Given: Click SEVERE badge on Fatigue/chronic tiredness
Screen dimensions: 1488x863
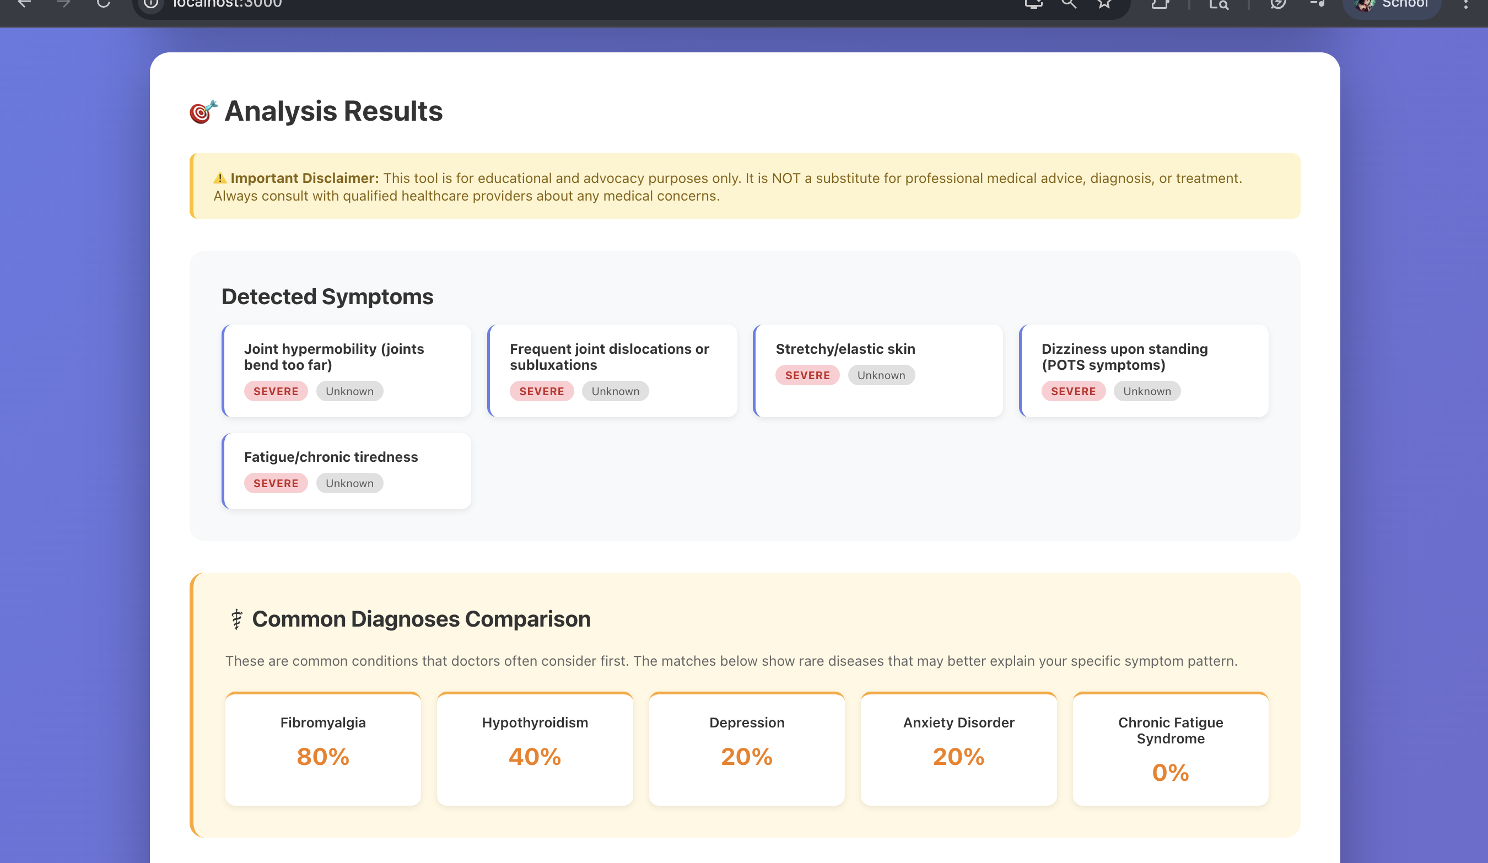Looking at the screenshot, I should click(276, 483).
